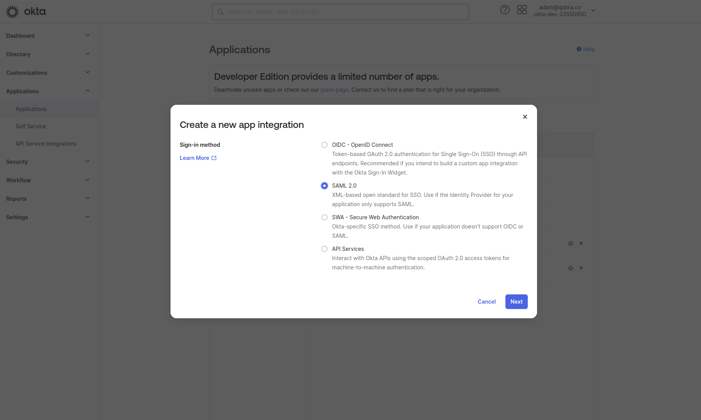Click the gear icon in the lower app row
Viewport: 701px width, 420px height.
571,268
